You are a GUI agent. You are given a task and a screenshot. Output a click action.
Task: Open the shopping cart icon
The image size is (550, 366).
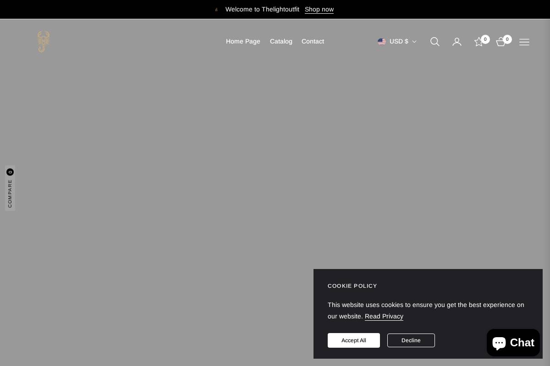(500, 42)
